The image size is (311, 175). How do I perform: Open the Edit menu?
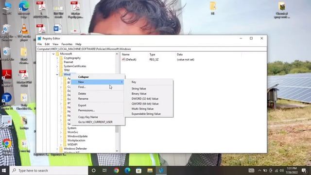[x=47, y=44]
